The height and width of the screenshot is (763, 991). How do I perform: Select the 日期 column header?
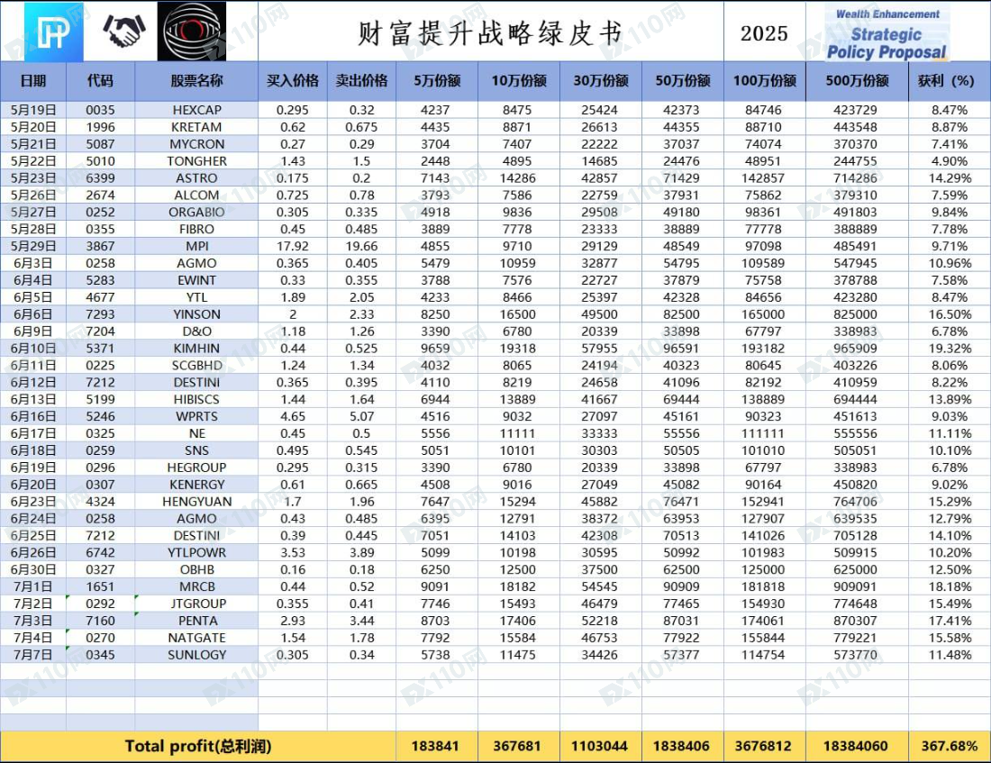pos(33,81)
